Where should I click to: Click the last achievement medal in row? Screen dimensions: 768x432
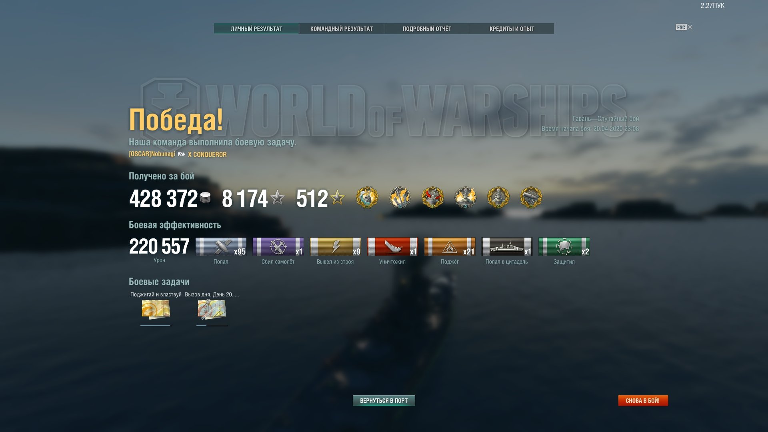coord(531,198)
